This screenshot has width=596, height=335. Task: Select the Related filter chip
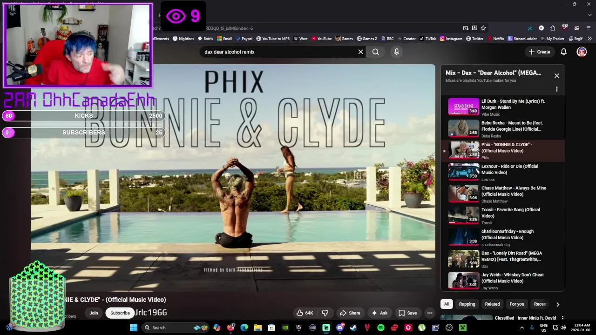(x=492, y=304)
